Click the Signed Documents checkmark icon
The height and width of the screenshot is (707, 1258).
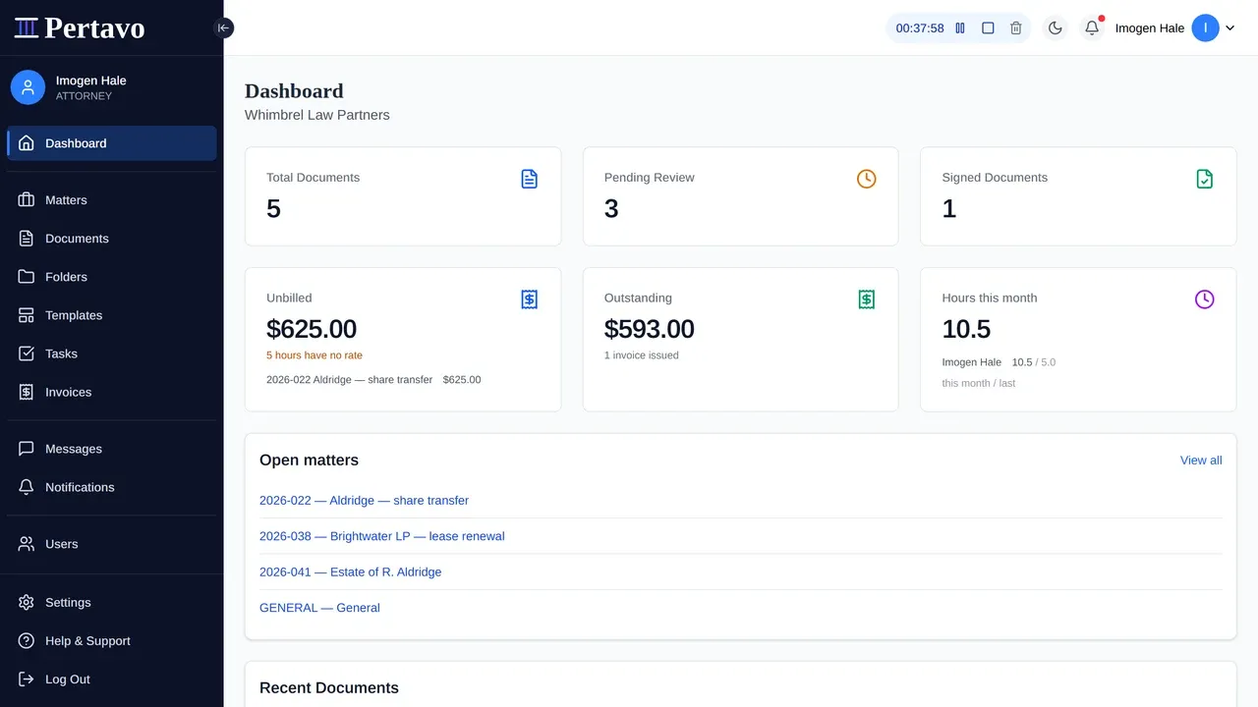(x=1205, y=179)
